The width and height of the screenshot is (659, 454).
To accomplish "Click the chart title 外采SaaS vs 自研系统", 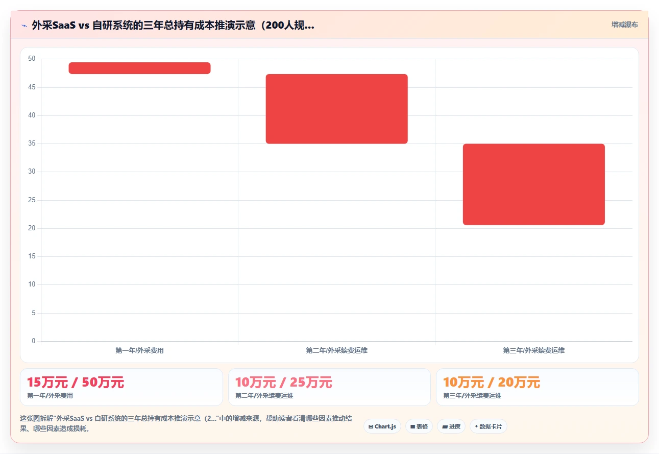I will point(173,25).
